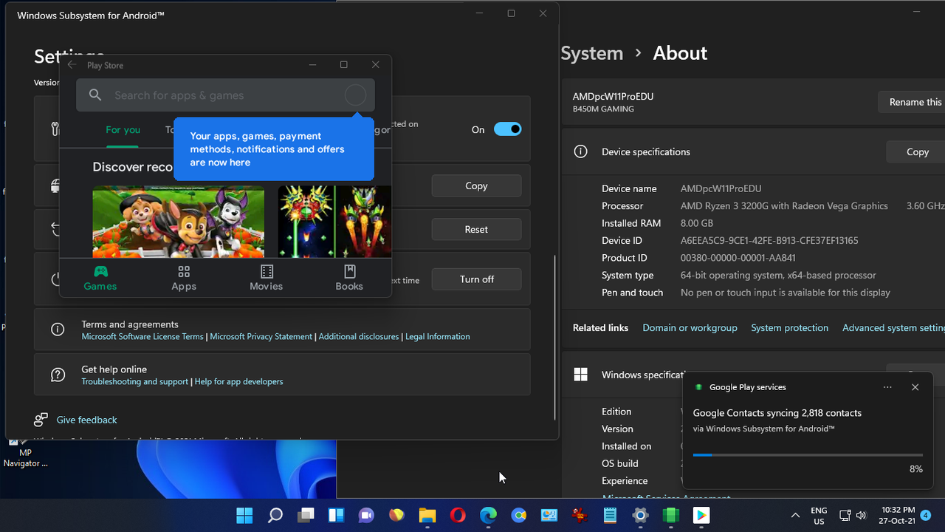Click Rename this PC button
The image size is (945, 532).
[911, 102]
